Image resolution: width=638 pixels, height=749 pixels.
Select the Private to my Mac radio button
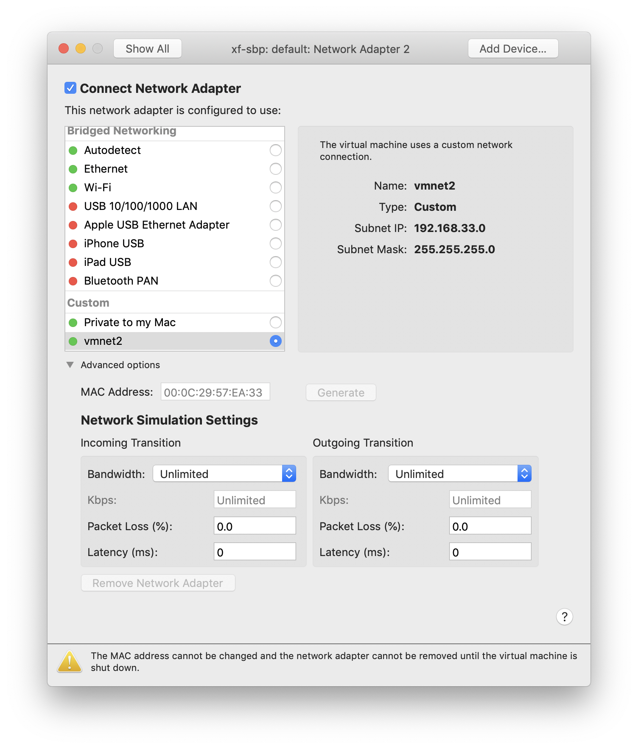tap(275, 323)
